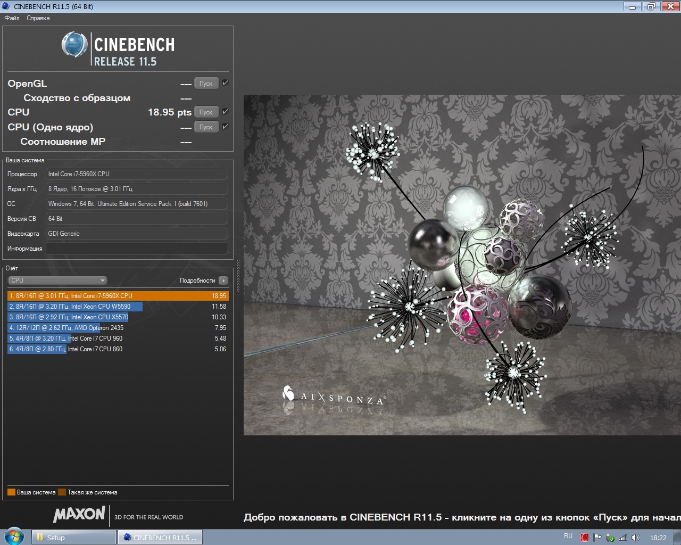The width and height of the screenshot is (681, 545).
Task: Select ranking row 'AMD Opteron 2435'
Action: (x=118, y=328)
